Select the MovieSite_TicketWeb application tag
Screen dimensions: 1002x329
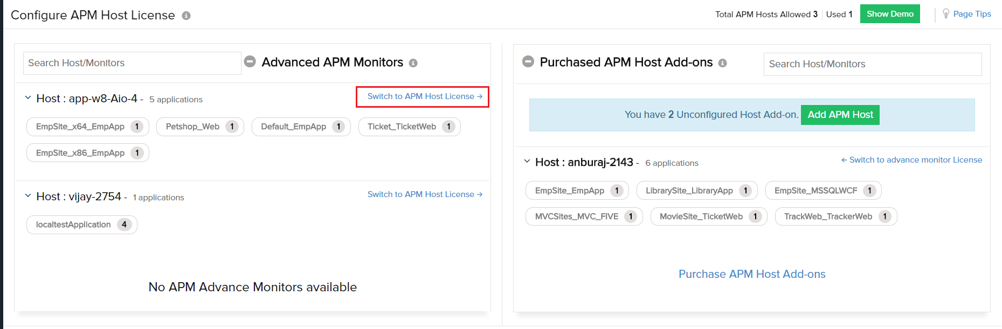tap(701, 216)
